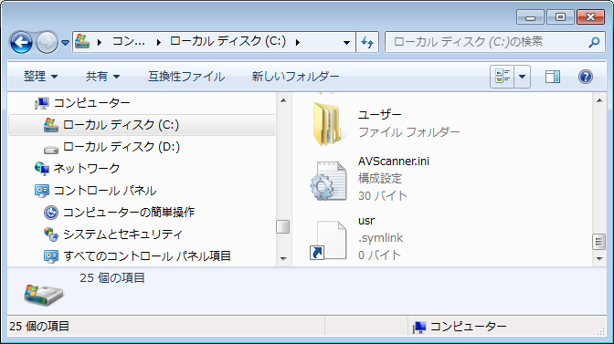
Task: Open the address bar history dropdown
Action: click(346, 42)
